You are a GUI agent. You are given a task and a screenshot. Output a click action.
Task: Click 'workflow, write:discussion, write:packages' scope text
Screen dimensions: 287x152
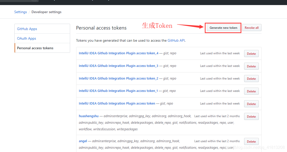point(108,129)
